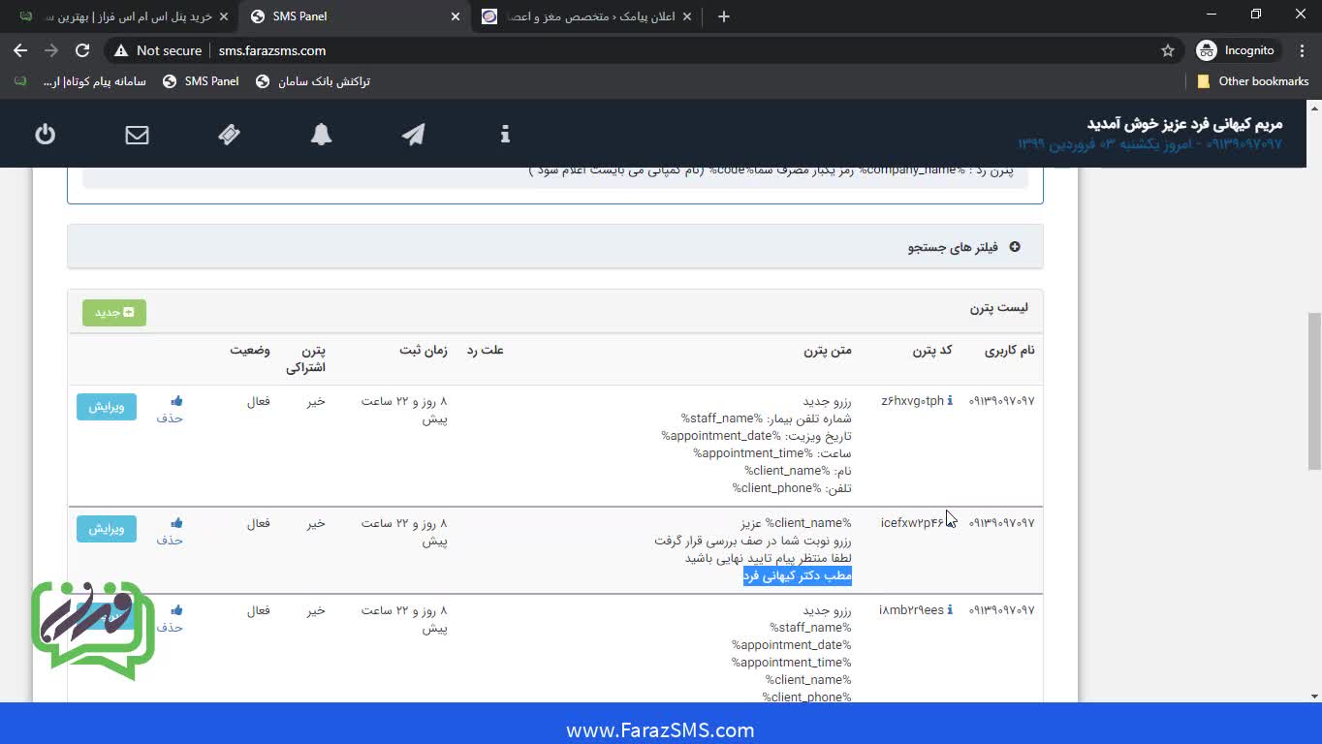Open the تراکنش بانک سامان bookmark
The image size is (1322, 744).
tap(312, 81)
